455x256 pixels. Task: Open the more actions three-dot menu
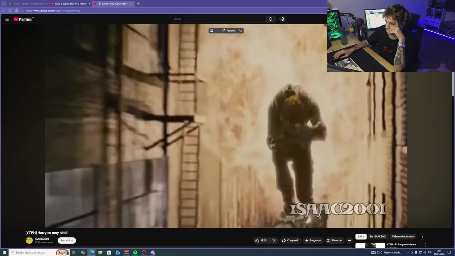(349, 240)
